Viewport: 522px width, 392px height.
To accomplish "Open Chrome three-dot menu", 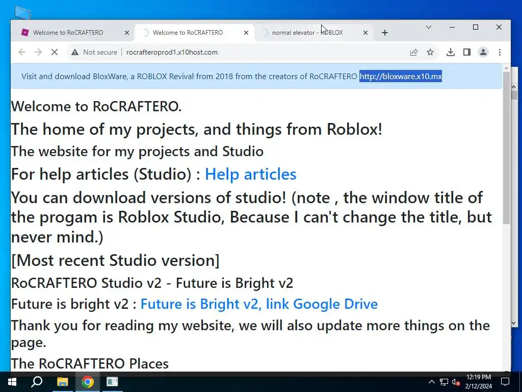I will point(500,52).
